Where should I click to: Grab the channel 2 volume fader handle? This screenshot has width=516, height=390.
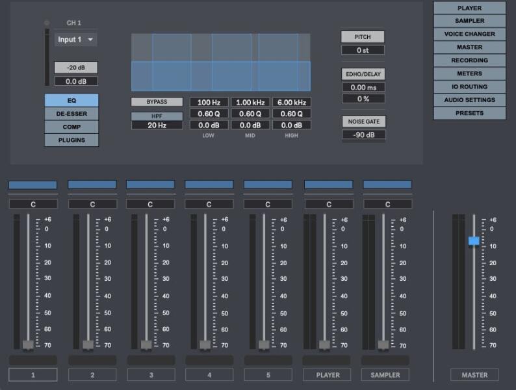tap(88, 345)
